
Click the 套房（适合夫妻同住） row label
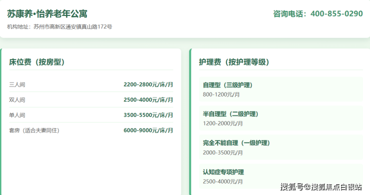[34, 130]
